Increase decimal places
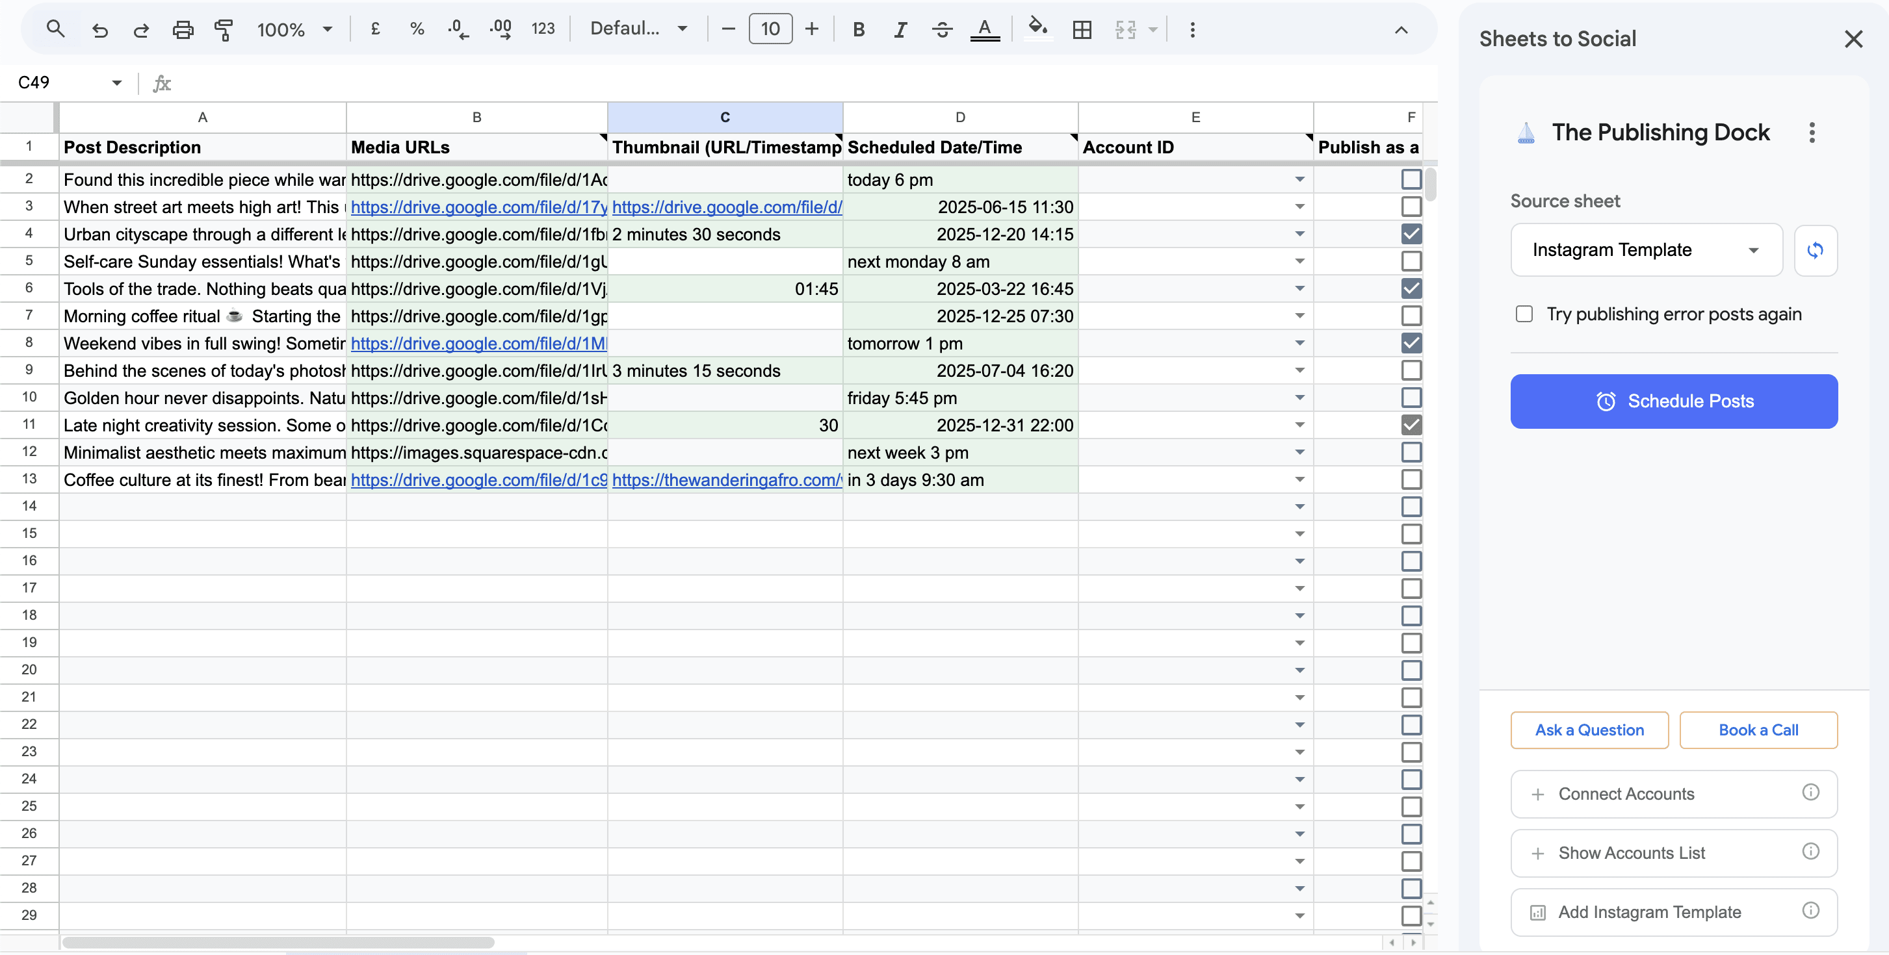 (x=500, y=29)
